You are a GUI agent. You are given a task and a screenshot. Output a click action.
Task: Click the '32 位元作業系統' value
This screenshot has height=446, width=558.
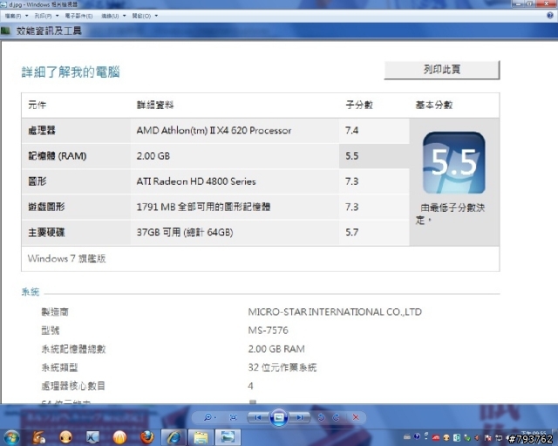click(x=282, y=368)
